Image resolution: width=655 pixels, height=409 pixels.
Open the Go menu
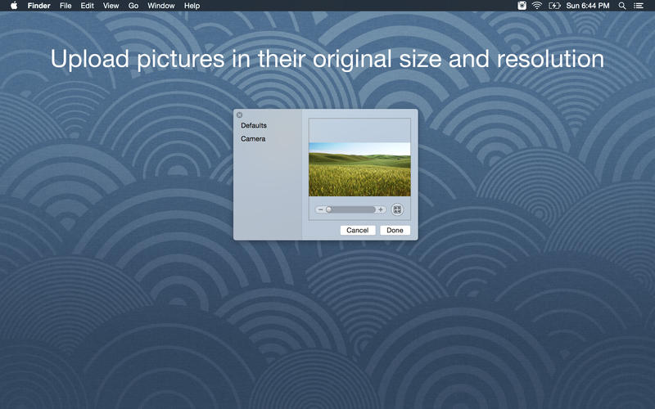[x=133, y=6]
